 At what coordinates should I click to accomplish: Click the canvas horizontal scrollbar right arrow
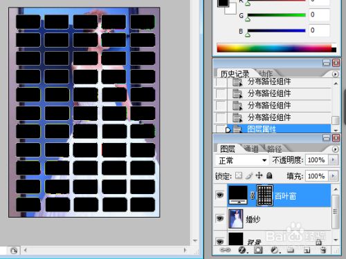tap(185, 250)
